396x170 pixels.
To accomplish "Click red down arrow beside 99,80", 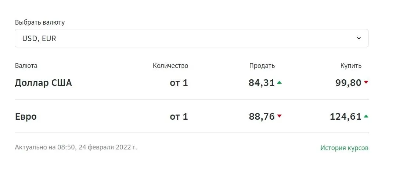I will pyautogui.click(x=366, y=83).
